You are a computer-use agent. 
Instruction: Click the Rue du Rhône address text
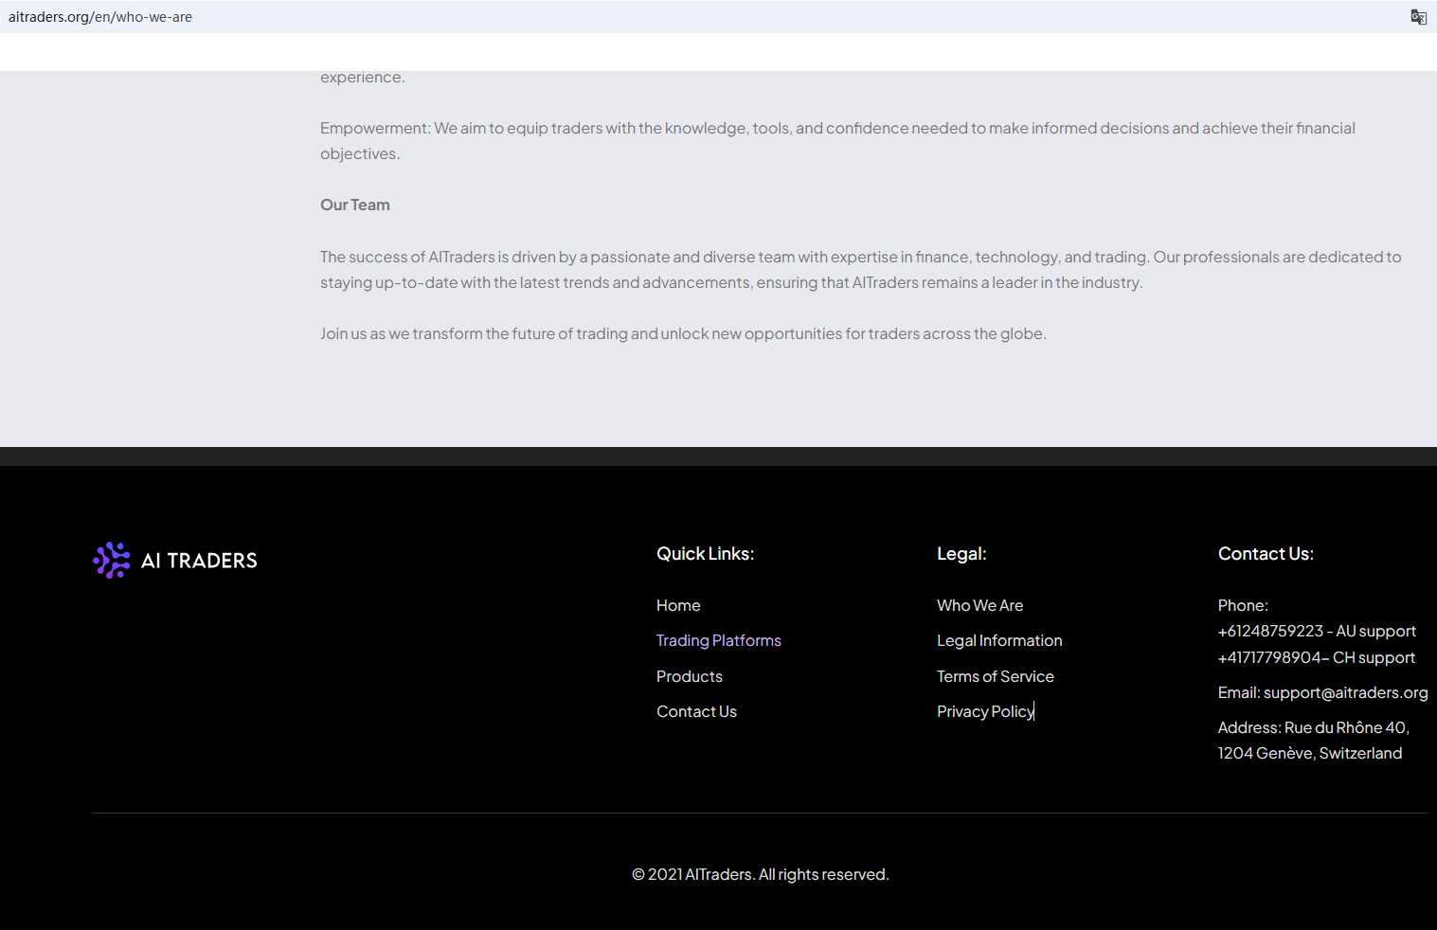click(x=1313, y=740)
